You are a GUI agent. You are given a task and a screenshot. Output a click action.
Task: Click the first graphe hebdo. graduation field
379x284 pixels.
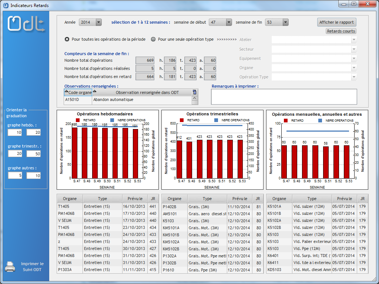click(x=14, y=132)
